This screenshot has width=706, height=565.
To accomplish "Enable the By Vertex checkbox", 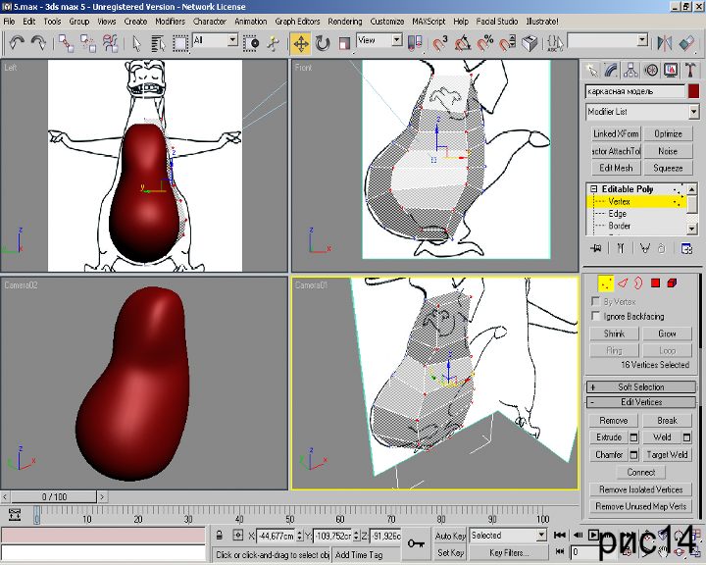I will 595,301.
